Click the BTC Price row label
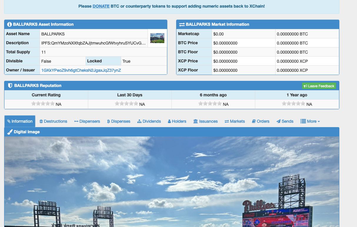 [188, 43]
